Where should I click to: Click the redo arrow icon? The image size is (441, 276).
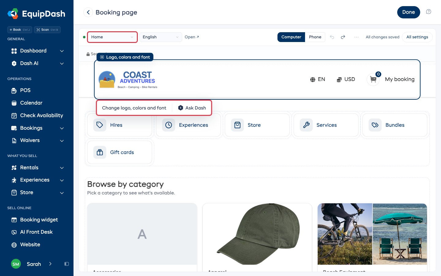click(x=343, y=37)
